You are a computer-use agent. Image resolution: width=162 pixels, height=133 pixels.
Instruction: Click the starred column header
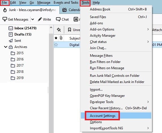coord(56,38)
